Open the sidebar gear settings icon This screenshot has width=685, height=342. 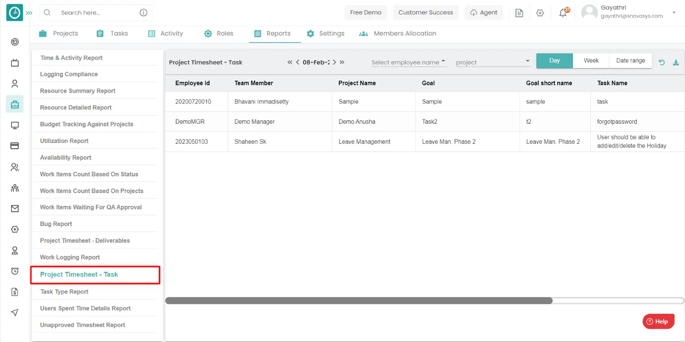(x=15, y=229)
